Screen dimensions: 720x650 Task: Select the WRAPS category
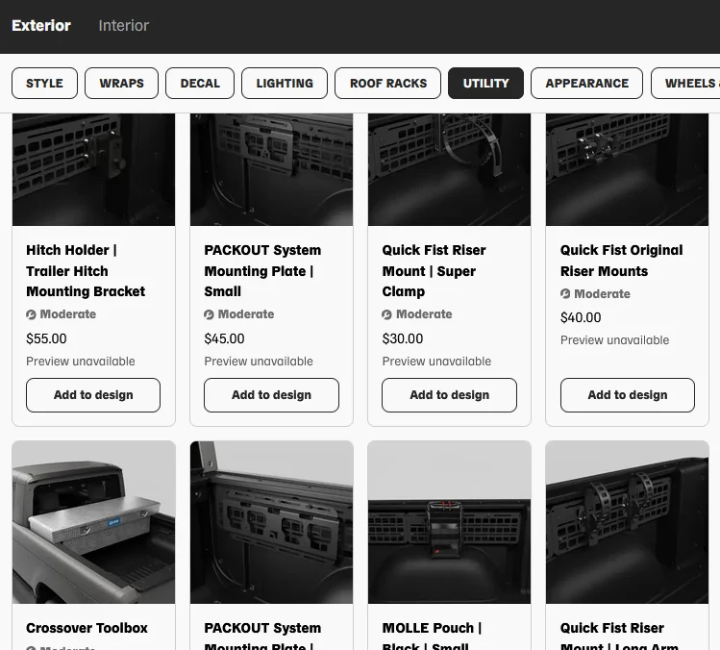122,83
